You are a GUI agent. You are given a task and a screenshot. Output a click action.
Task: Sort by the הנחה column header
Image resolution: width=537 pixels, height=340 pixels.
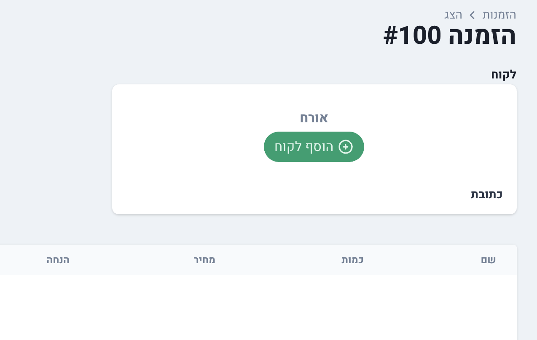point(58,260)
